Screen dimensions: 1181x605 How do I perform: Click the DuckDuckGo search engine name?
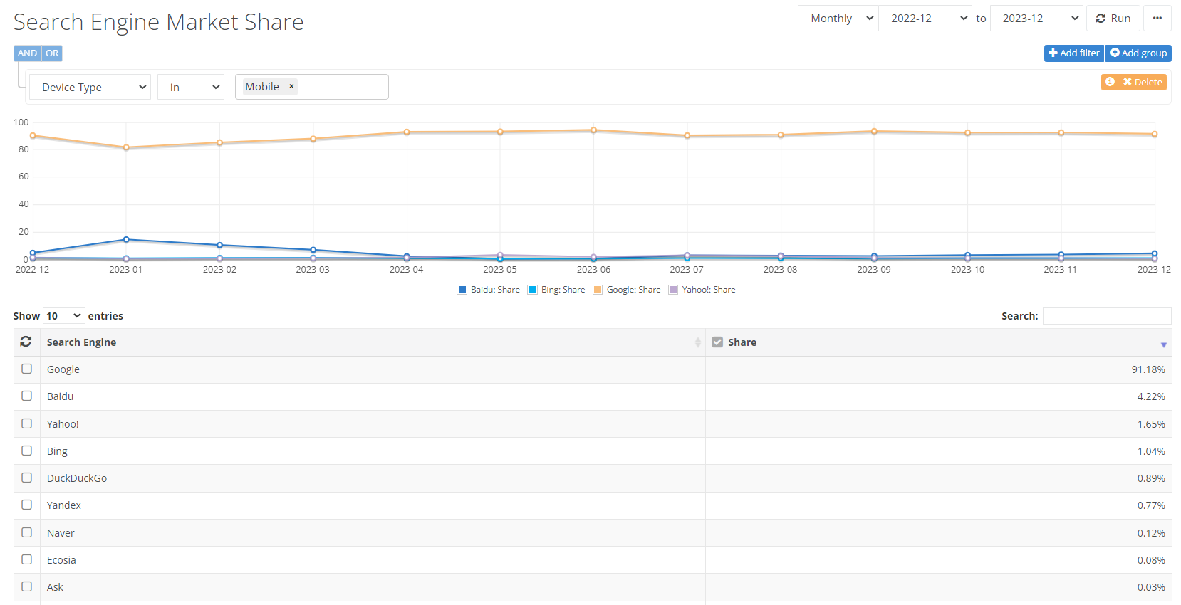pyautogui.click(x=77, y=478)
